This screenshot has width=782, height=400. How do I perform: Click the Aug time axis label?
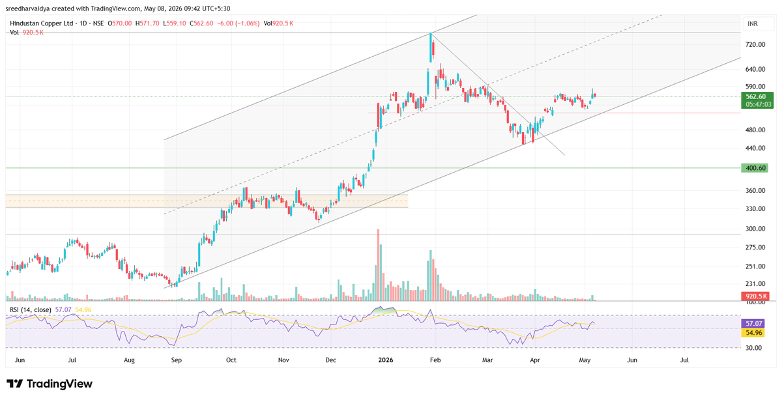130,360
